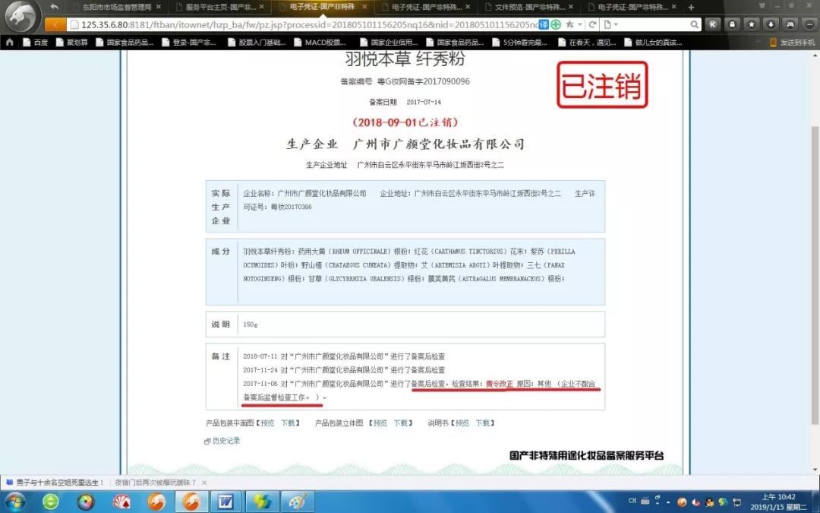Open the Paint app in taskbar
This screenshot has width=820, height=513.
coord(297,502)
